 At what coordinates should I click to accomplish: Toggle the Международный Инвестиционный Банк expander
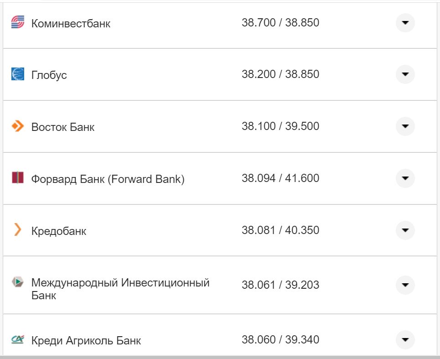pos(405,285)
